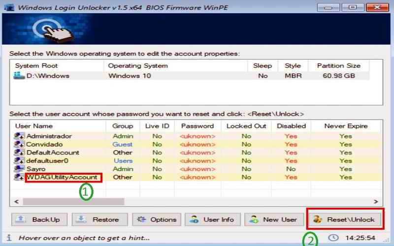The height and width of the screenshot is (246, 394).
Task: Click the Disabled column header
Action: coord(291,126)
